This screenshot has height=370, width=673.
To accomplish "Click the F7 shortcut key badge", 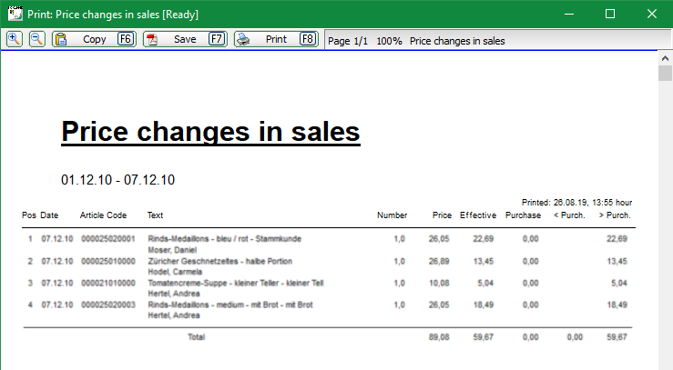I will pos(217,39).
